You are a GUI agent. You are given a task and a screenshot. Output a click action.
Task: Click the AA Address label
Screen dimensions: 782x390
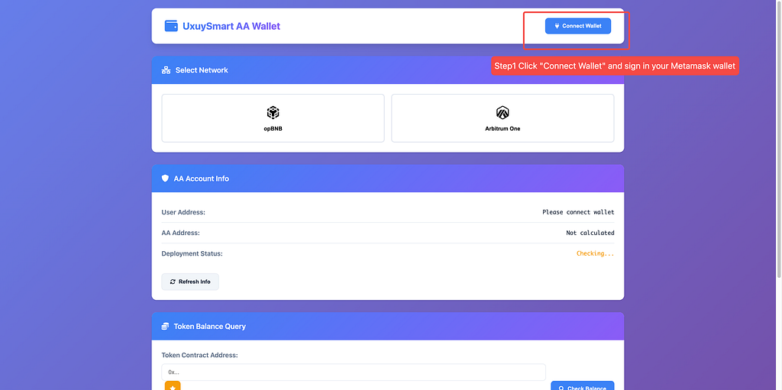180,233
